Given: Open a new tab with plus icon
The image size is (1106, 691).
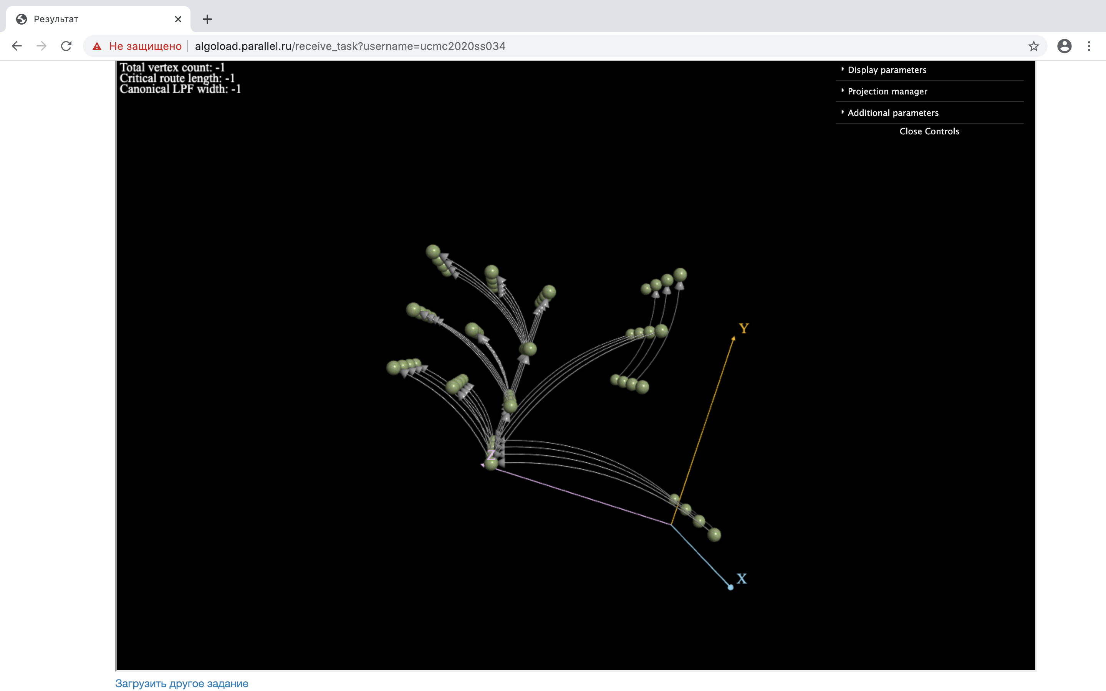Looking at the screenshot, I should pyautogui.click(x=207, y=19).
